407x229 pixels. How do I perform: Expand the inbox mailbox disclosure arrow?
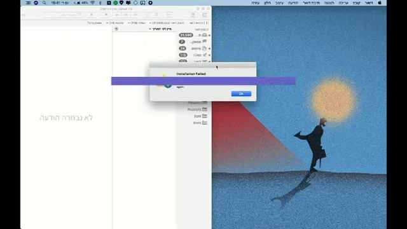[209, 35]
